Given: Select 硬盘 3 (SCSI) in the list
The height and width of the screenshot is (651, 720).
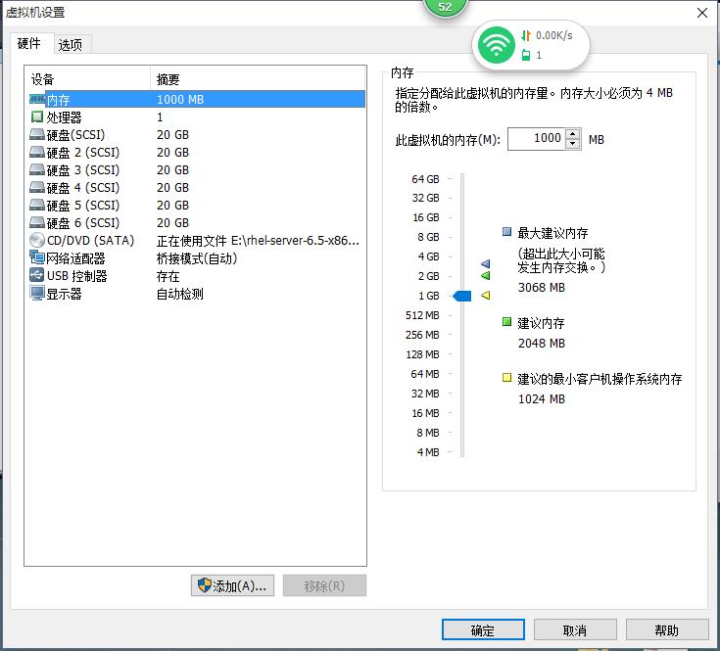Looking at the screenshot, I should coord(197,169).
